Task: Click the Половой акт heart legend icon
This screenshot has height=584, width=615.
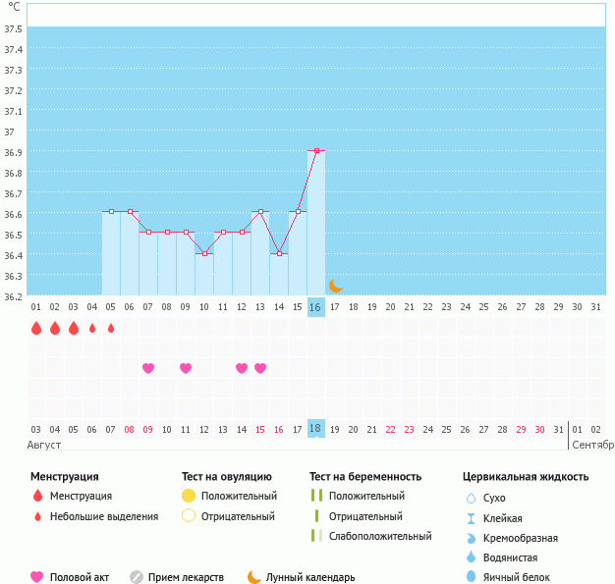Action: tap(37, 577)
